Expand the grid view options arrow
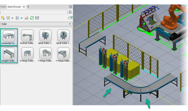Screen dimensions: 188x111 point(12,18)
